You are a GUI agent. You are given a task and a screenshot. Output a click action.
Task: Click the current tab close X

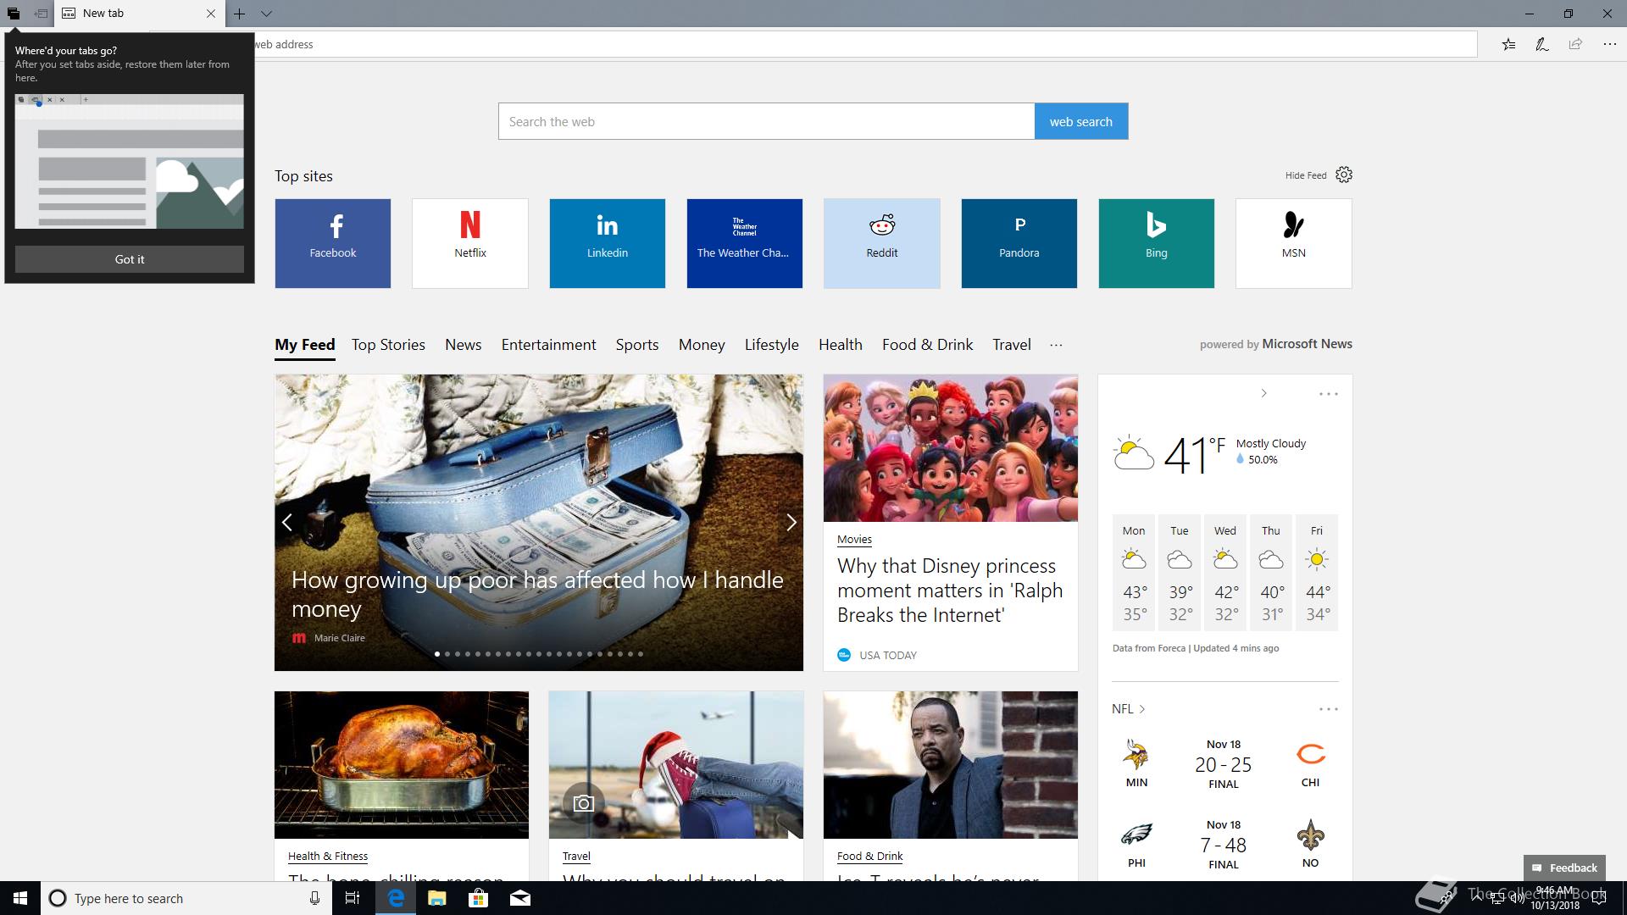point(211,14)
